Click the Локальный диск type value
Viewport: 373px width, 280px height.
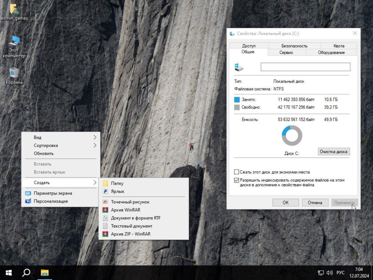[289, 81]
